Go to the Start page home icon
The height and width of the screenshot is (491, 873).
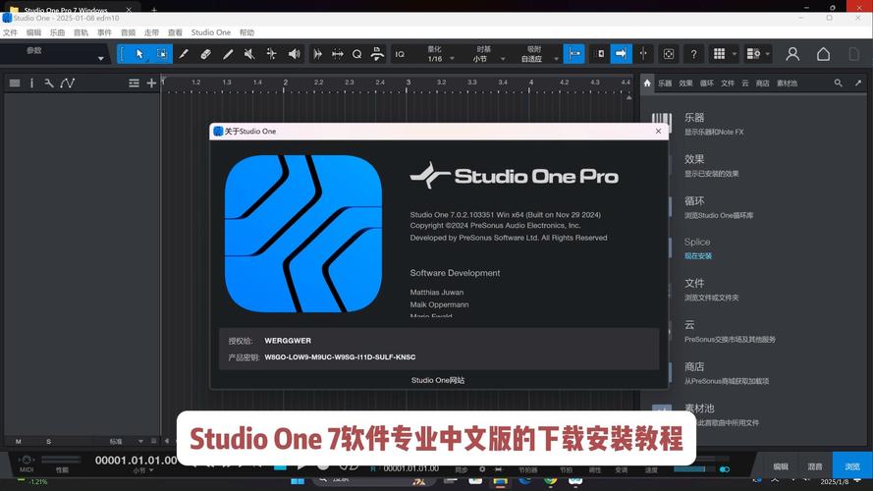point(824,54)
